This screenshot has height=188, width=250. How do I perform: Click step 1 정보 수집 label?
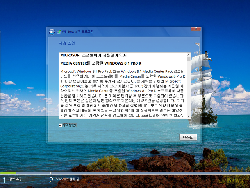tap(16, 179)
